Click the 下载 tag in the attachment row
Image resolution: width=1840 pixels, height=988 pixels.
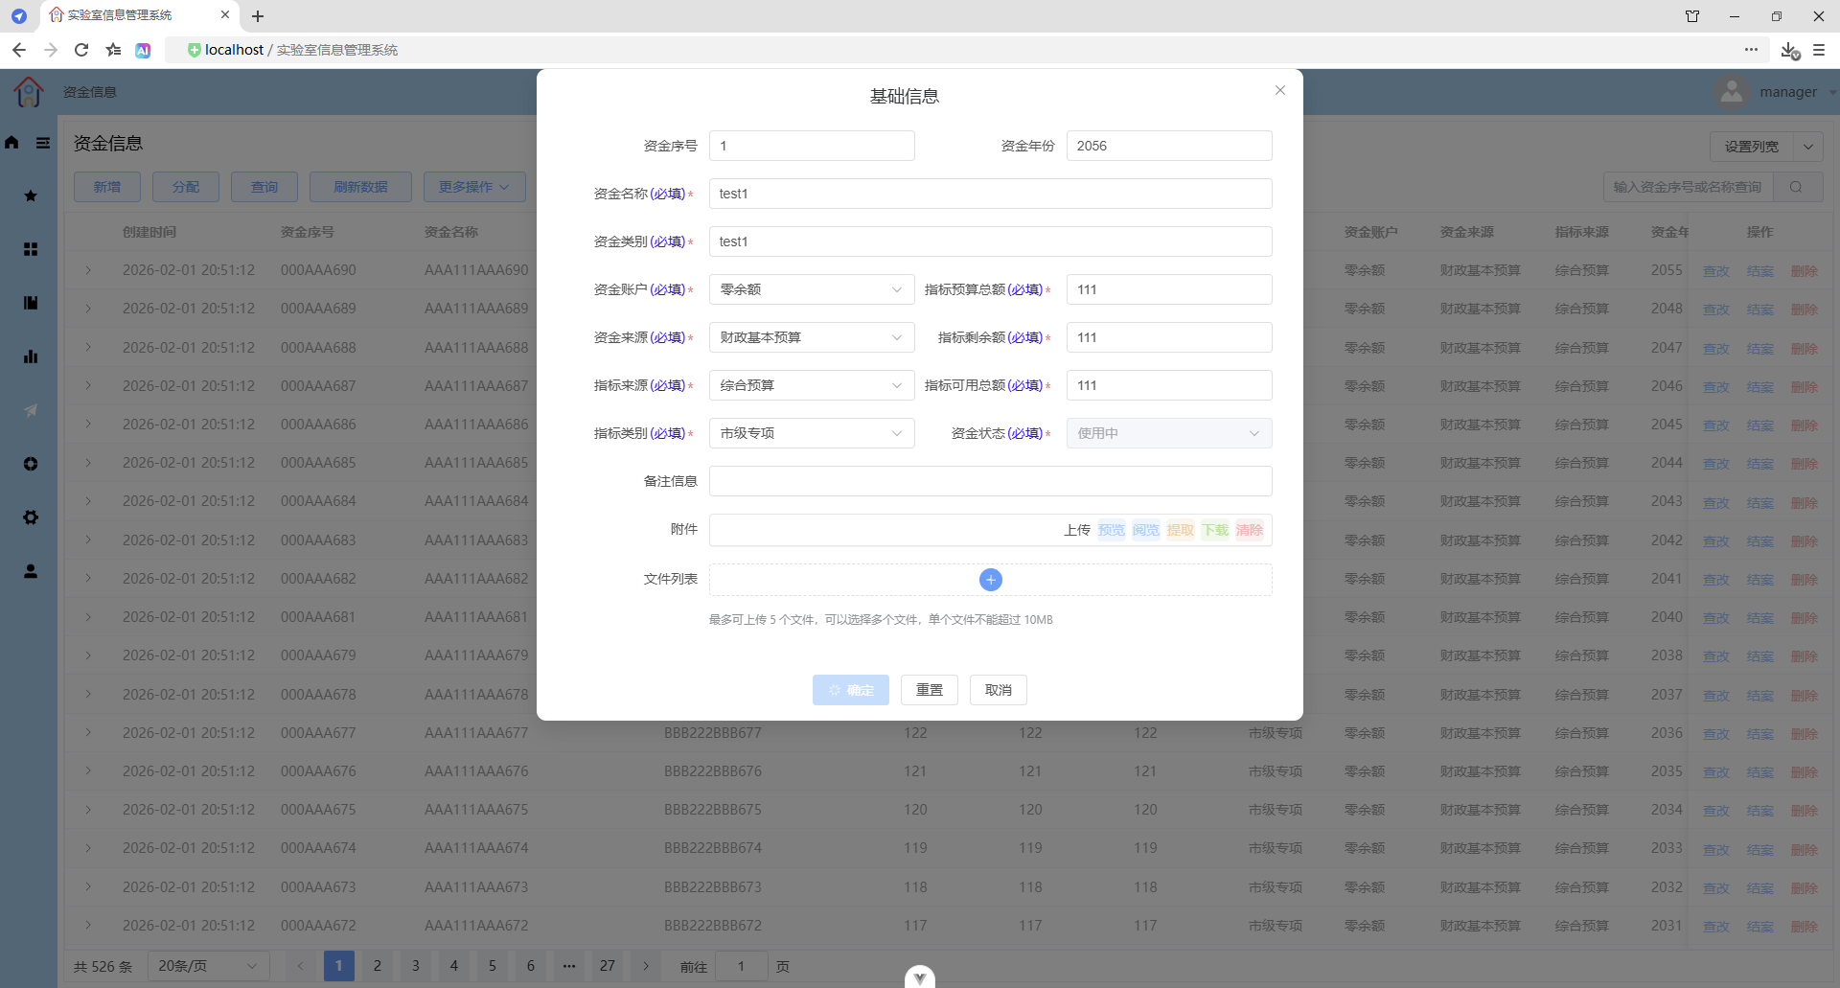pyautogui.click(x=1215, y=530)
